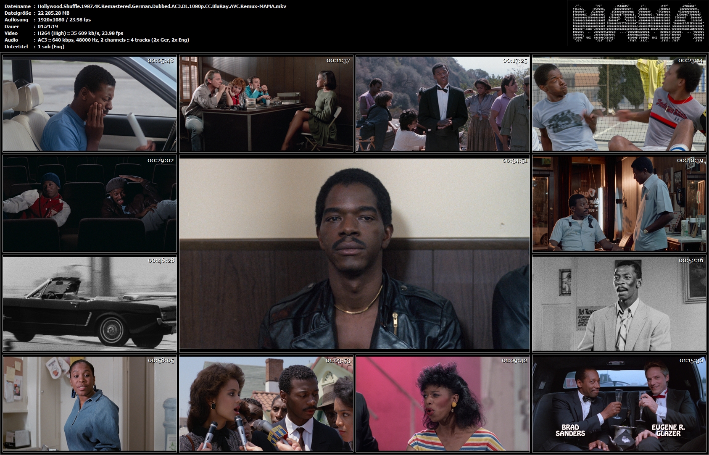Click the EUGENE R. GLAZER credit text
709x455 pixels.
(x=668, y=430)
